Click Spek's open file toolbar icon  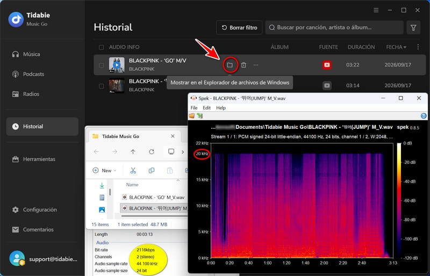click(192, 116)
